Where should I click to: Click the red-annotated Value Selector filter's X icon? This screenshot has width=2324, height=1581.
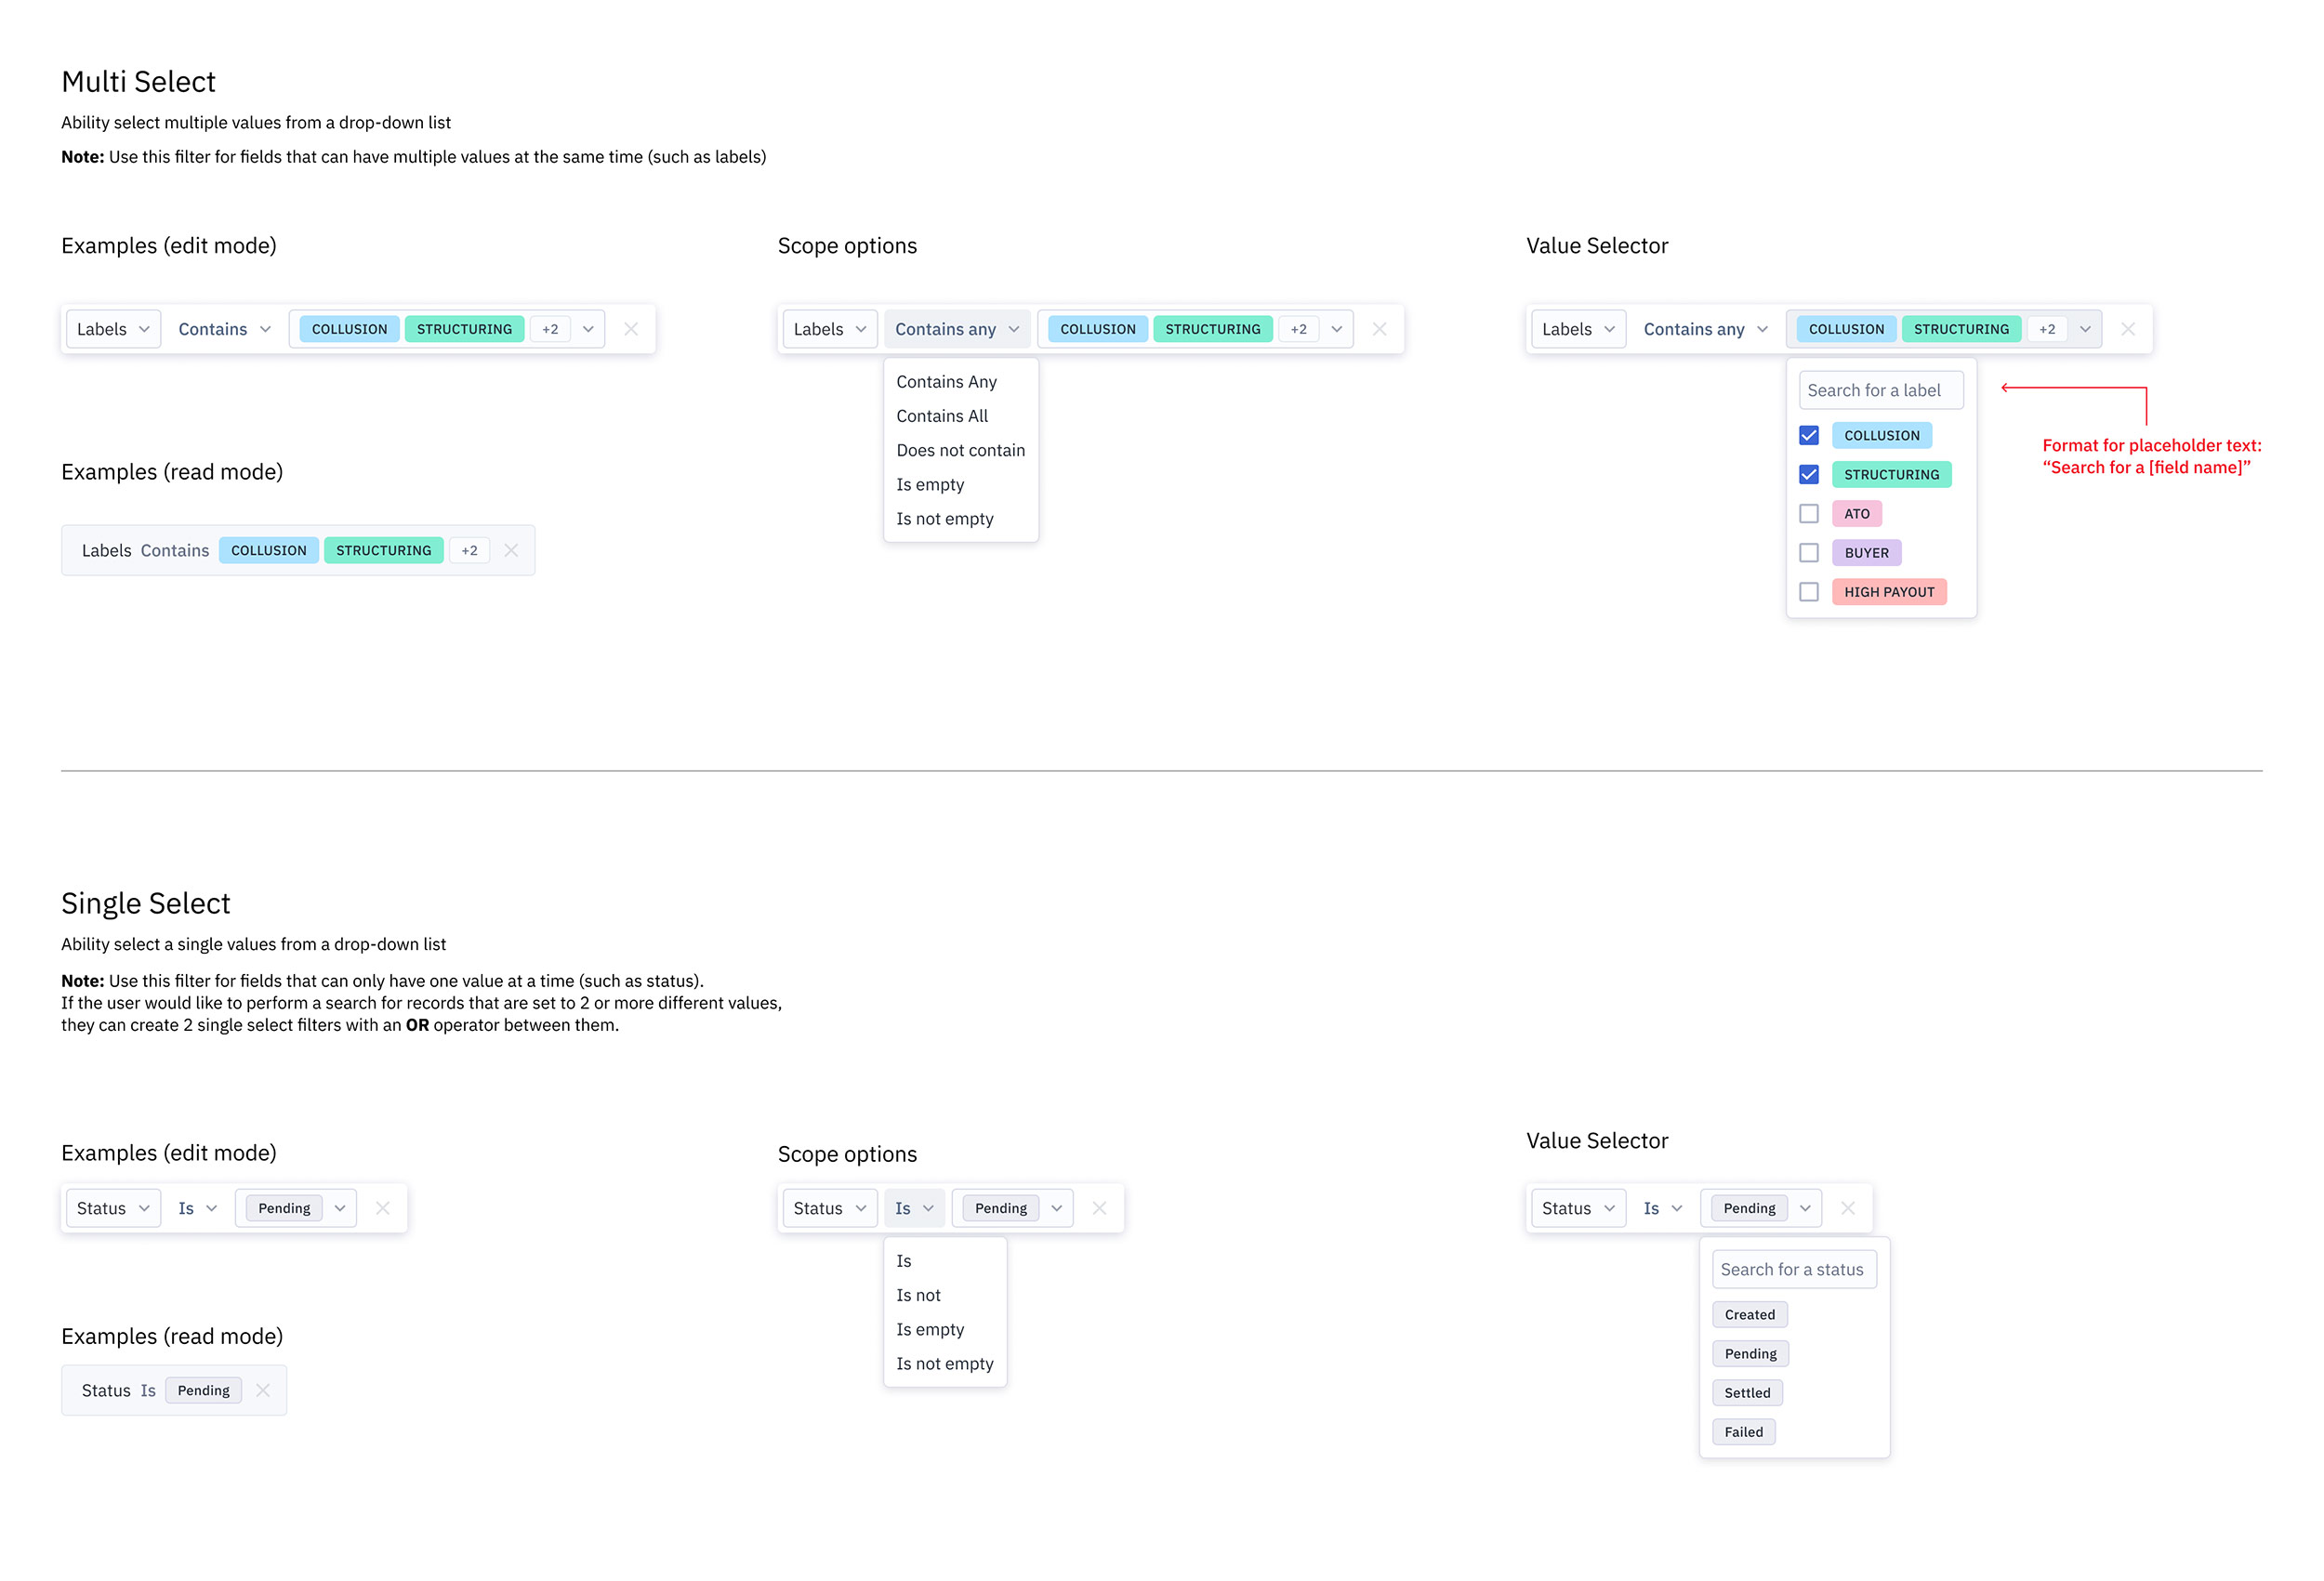2128,329
